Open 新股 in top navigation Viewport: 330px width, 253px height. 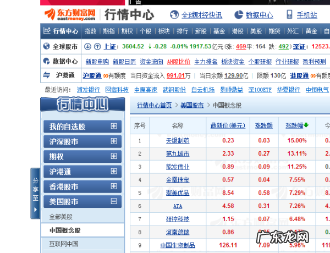pyautogui.click(x=201, y=31)
